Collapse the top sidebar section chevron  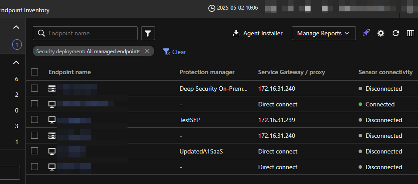[16, 27]
